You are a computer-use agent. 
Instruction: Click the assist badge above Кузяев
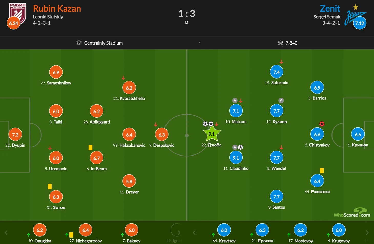(x=281, y=101)
